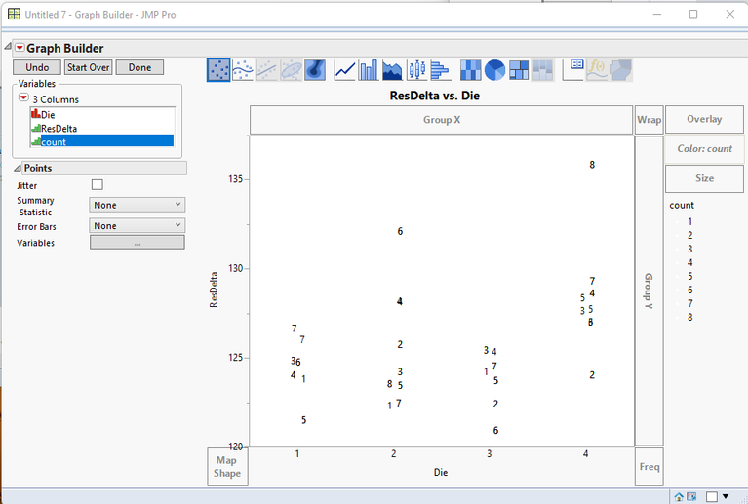The height and width of the screenshot is (504, 748).
Task: Select the Pie chart element icon
Action: [x=494, y=70]
